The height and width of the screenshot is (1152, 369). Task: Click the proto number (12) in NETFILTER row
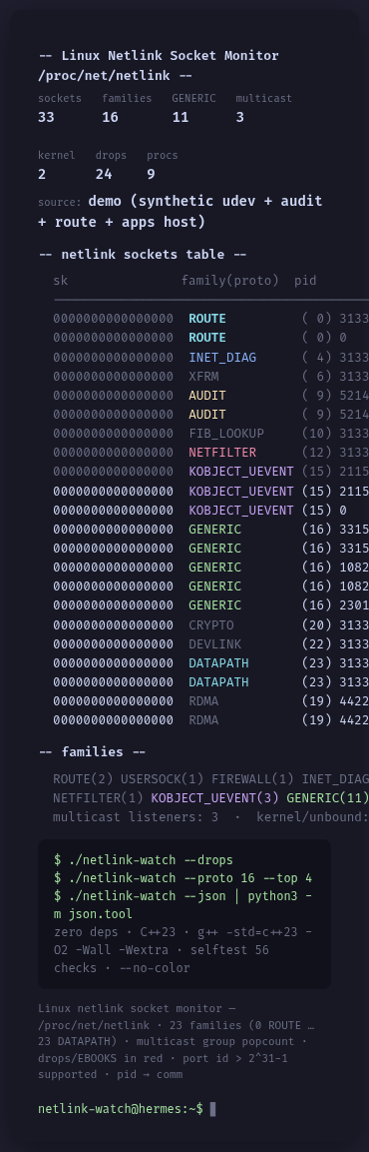point(317,453)
